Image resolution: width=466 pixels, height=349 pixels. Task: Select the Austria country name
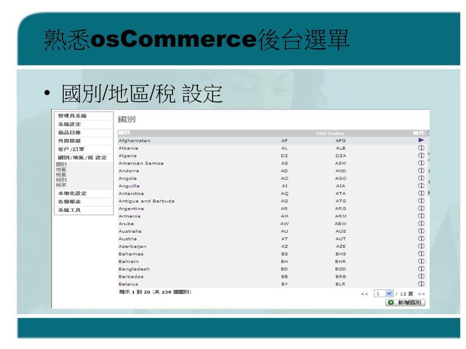tap(128, 239)
